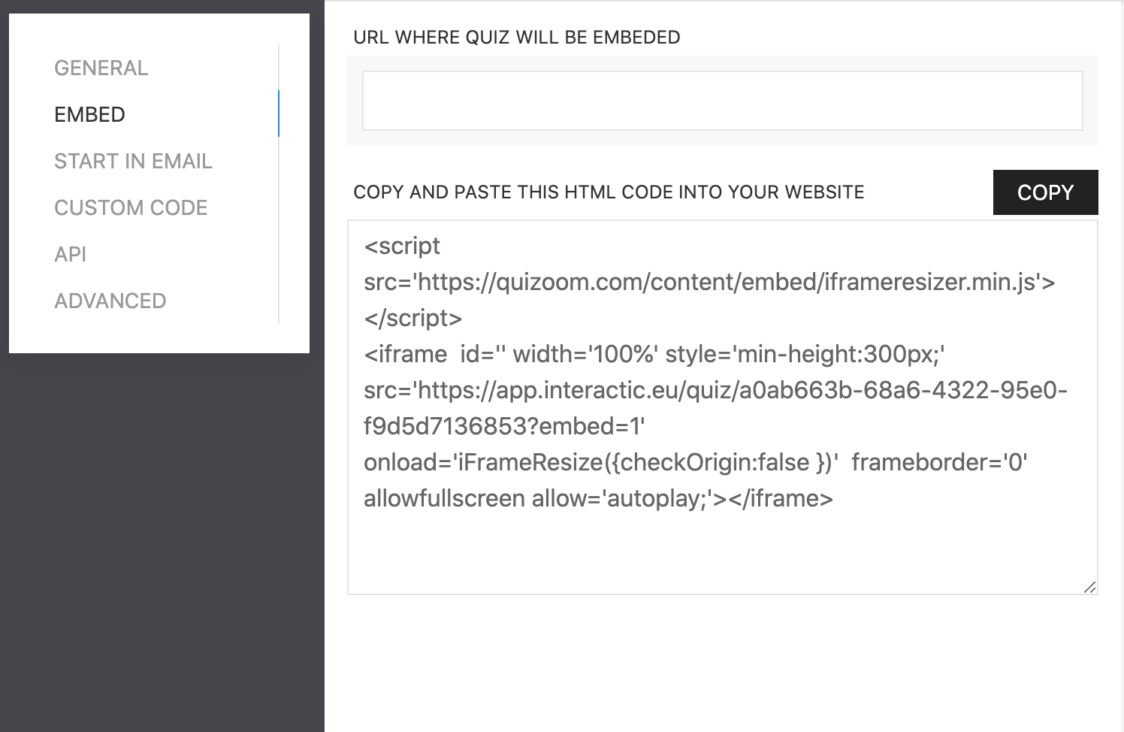The width and height of the screenshot is (1124, 732).
Task: Select the Embed tab in sidebar
Action: point(90,115)
